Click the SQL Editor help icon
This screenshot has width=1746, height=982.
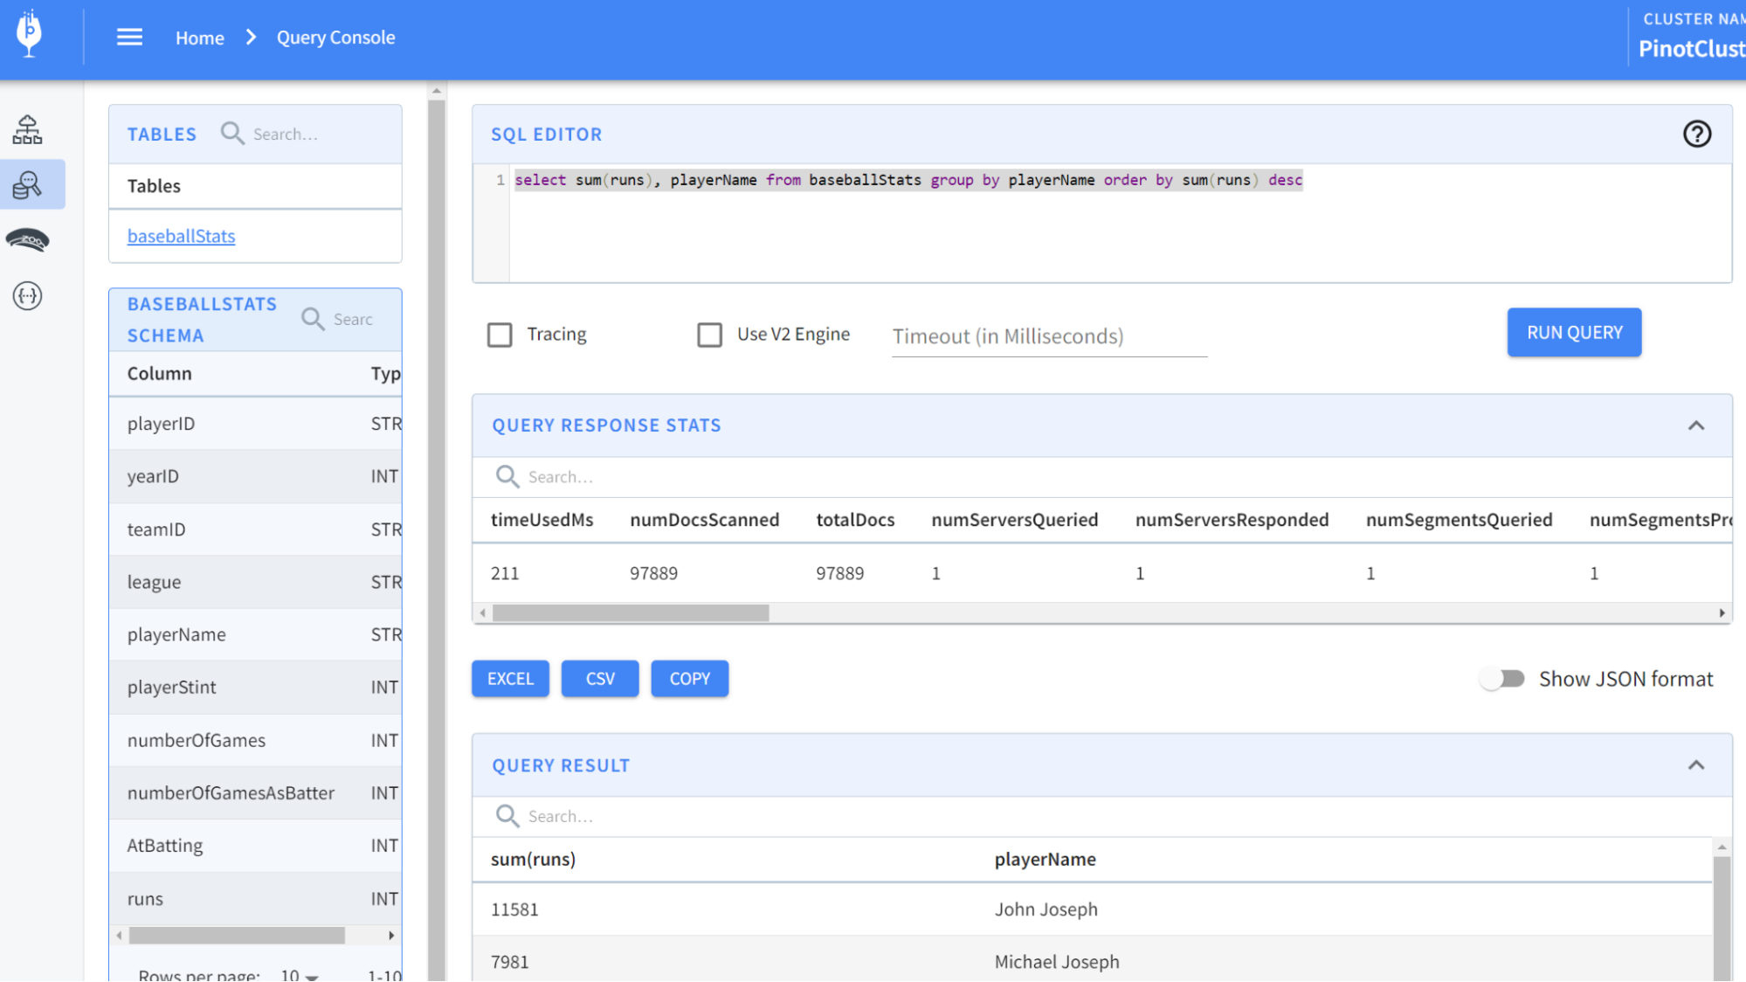point(1696,134)
